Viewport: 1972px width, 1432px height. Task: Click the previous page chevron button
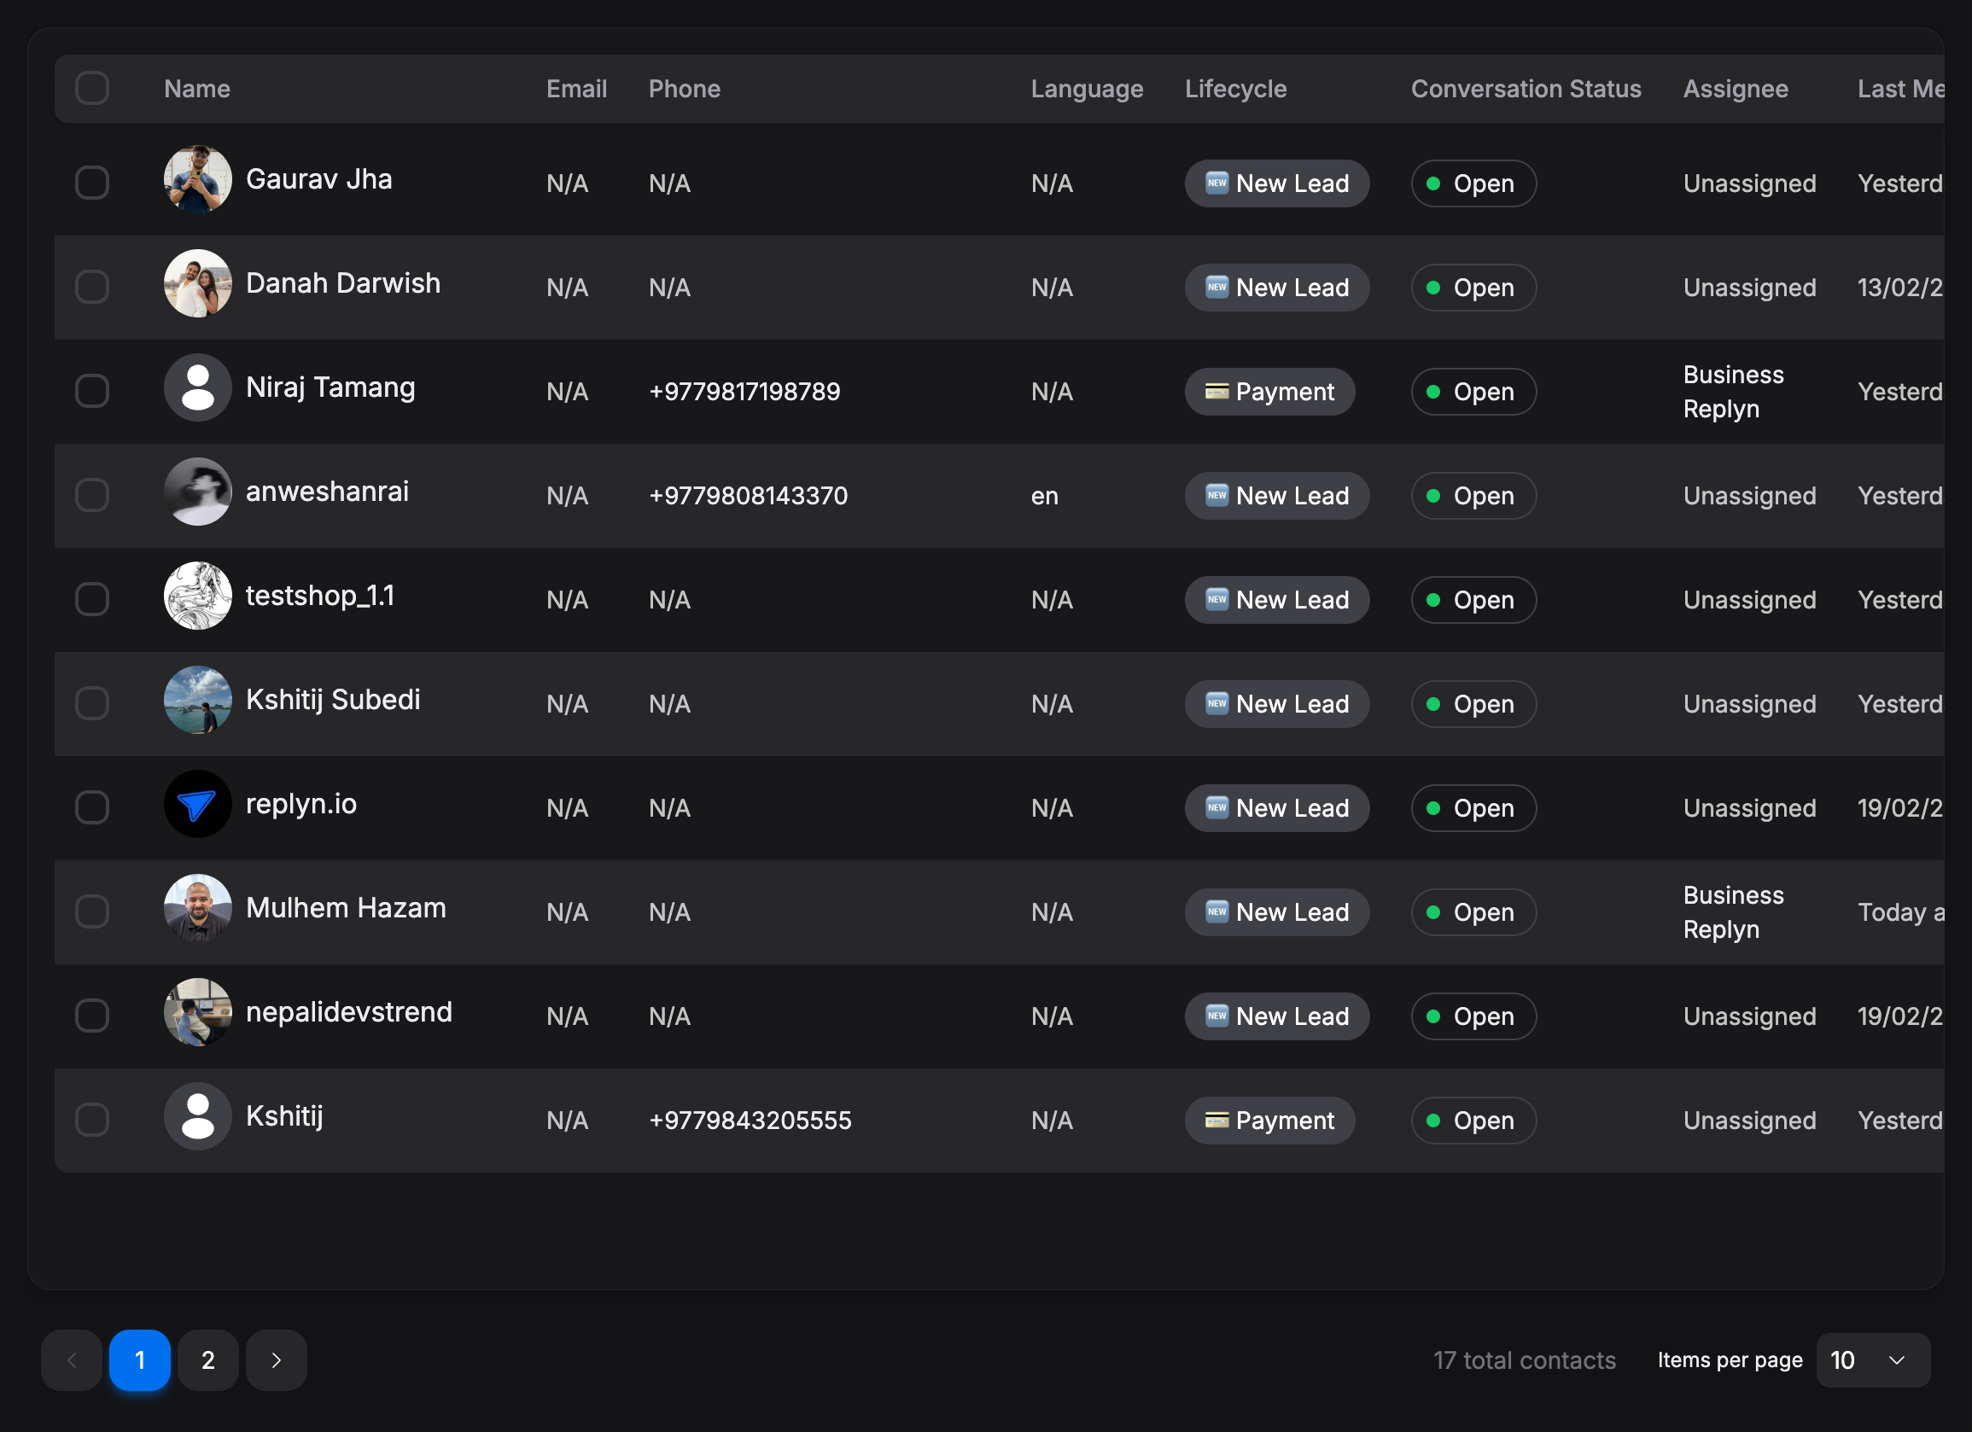click(72, 1359)
